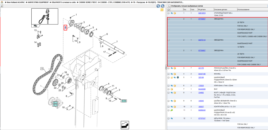Click blue arrow icon for part 140045
The image size is (268, 130).
(x=172, y=101)
